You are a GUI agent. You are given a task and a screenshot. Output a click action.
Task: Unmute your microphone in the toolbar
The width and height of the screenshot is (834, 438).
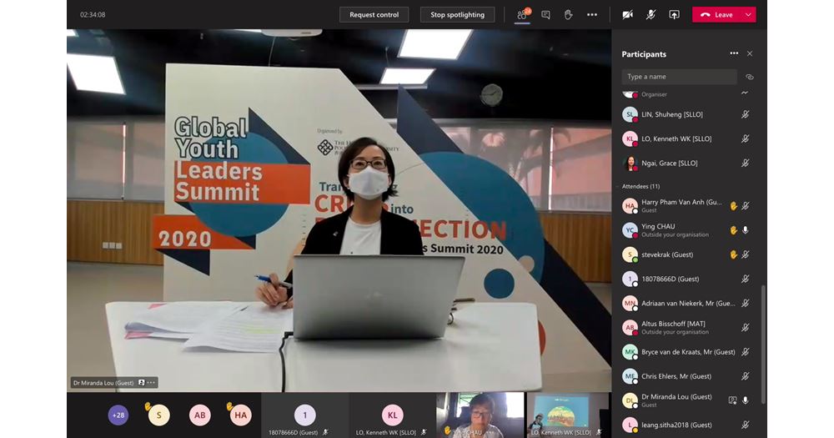pyautogui.click(x=651, y=15)
